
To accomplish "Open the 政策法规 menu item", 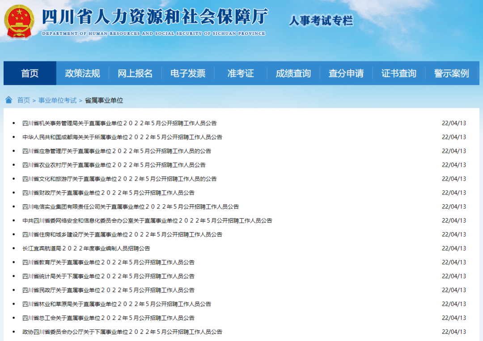I will click(x=82, y=73).
